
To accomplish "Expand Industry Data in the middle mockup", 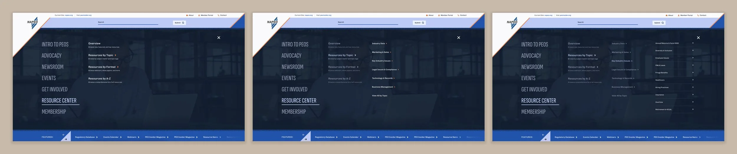I will (x=379, y=44).
